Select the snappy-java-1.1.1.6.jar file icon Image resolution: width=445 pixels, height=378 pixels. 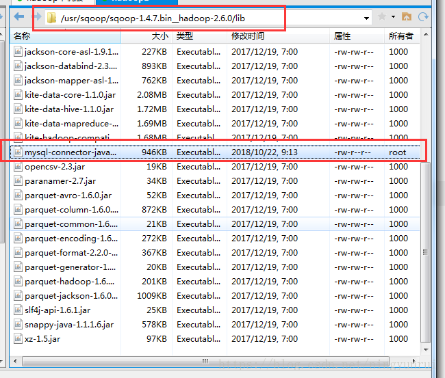tap(18, 325)
